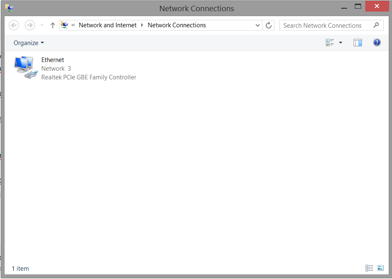Open the recent locations dropdown arrow

pos(42,25)
